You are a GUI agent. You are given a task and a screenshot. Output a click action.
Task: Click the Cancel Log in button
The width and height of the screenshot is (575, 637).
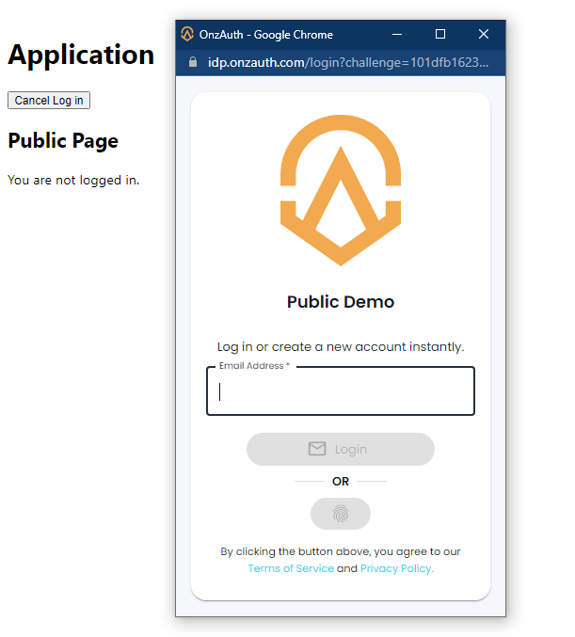(x=49, y=101)
